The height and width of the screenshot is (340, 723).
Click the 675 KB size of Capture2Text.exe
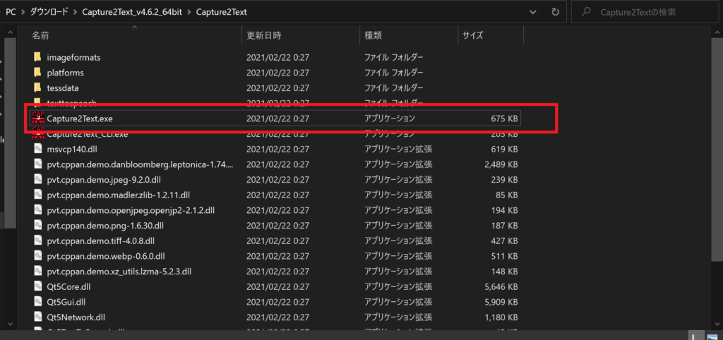(504, 119)
